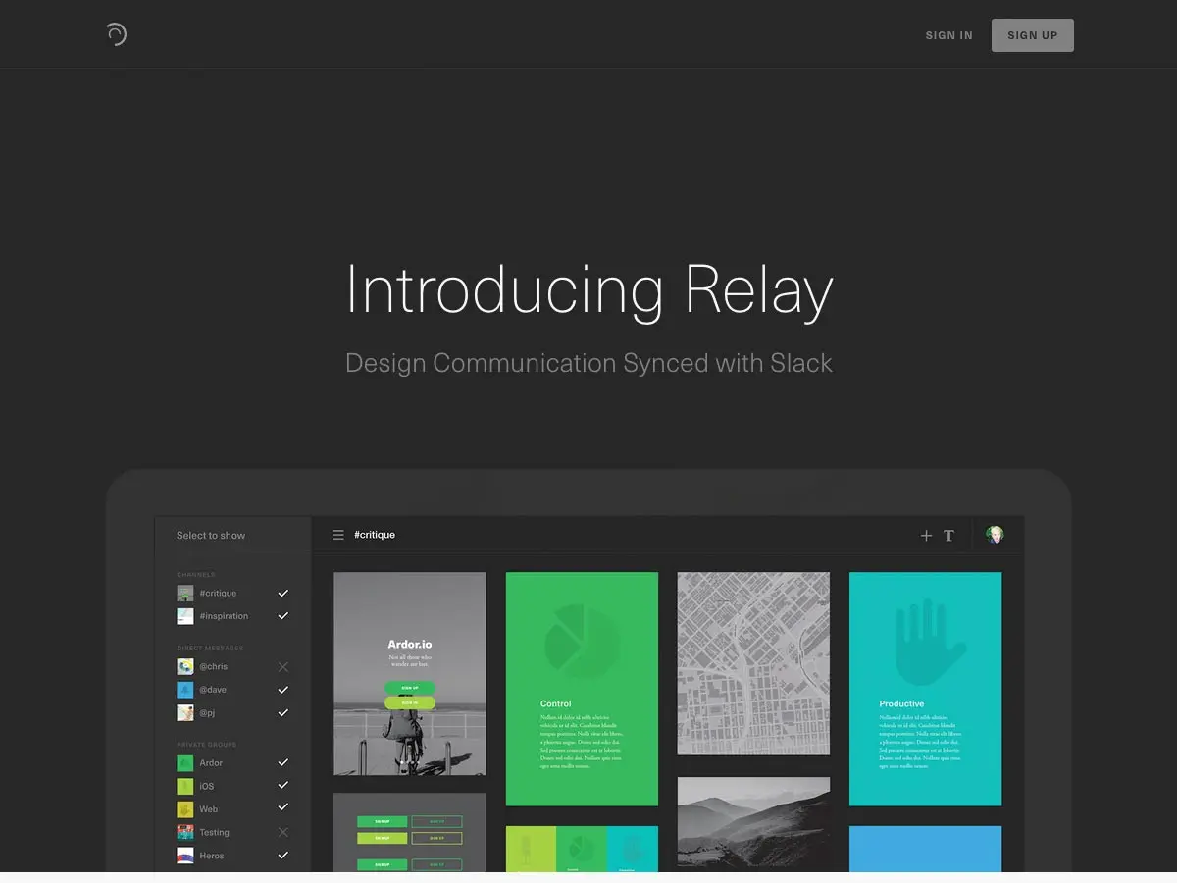Select the Control card thumbnail
Screen dimensions: 1177x883
(x=582, y=682)
